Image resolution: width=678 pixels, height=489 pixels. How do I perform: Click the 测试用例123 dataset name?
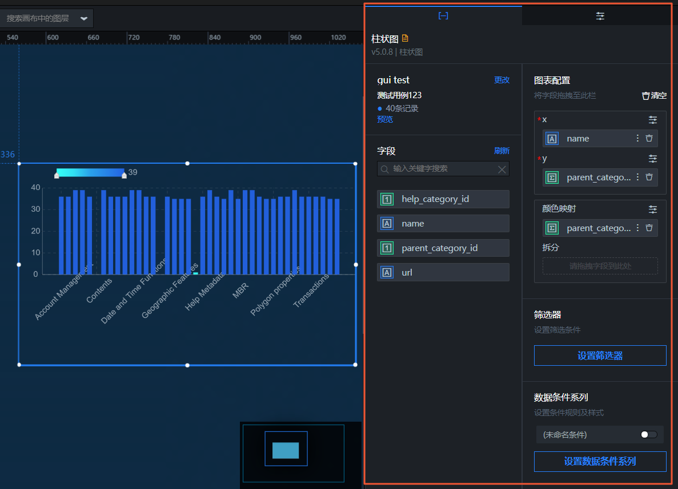coord(399,95)
